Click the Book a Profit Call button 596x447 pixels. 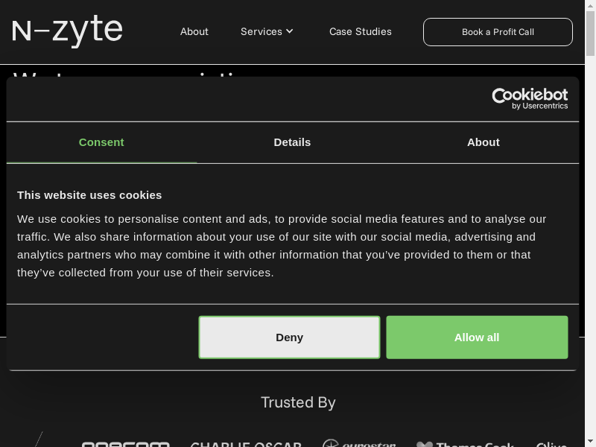(x=498, y=32)
